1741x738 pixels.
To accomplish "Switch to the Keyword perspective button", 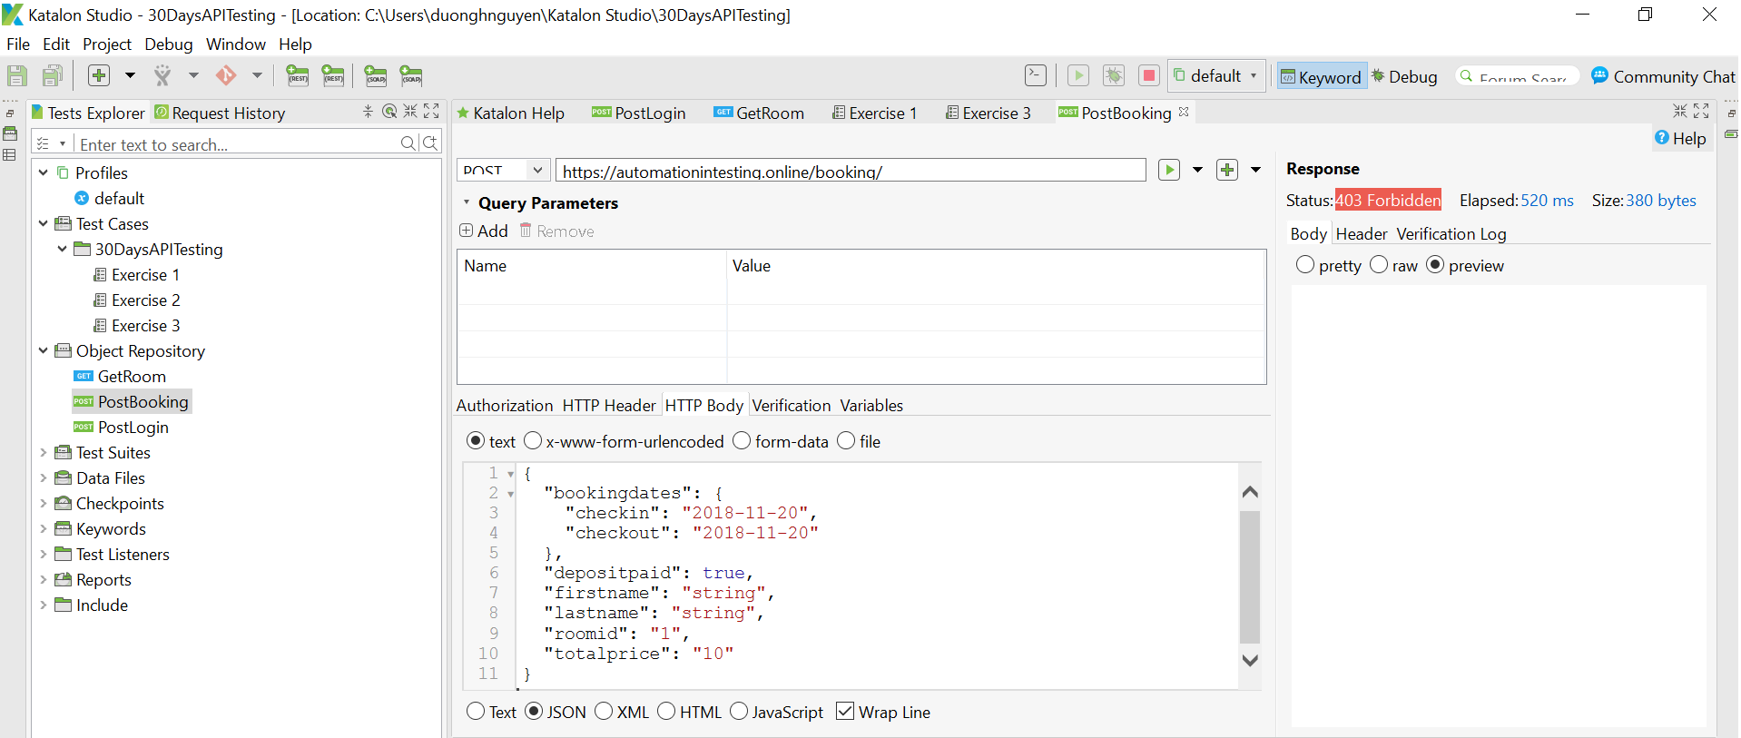I will tap(1321, 77).
